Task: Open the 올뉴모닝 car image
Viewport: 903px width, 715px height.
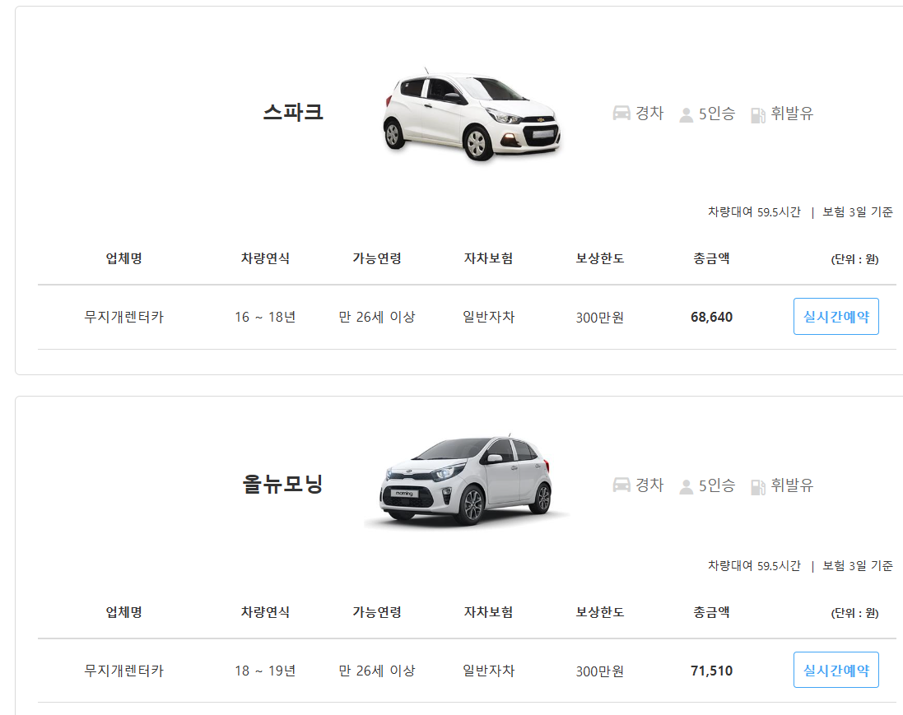Action: (467, 481)
